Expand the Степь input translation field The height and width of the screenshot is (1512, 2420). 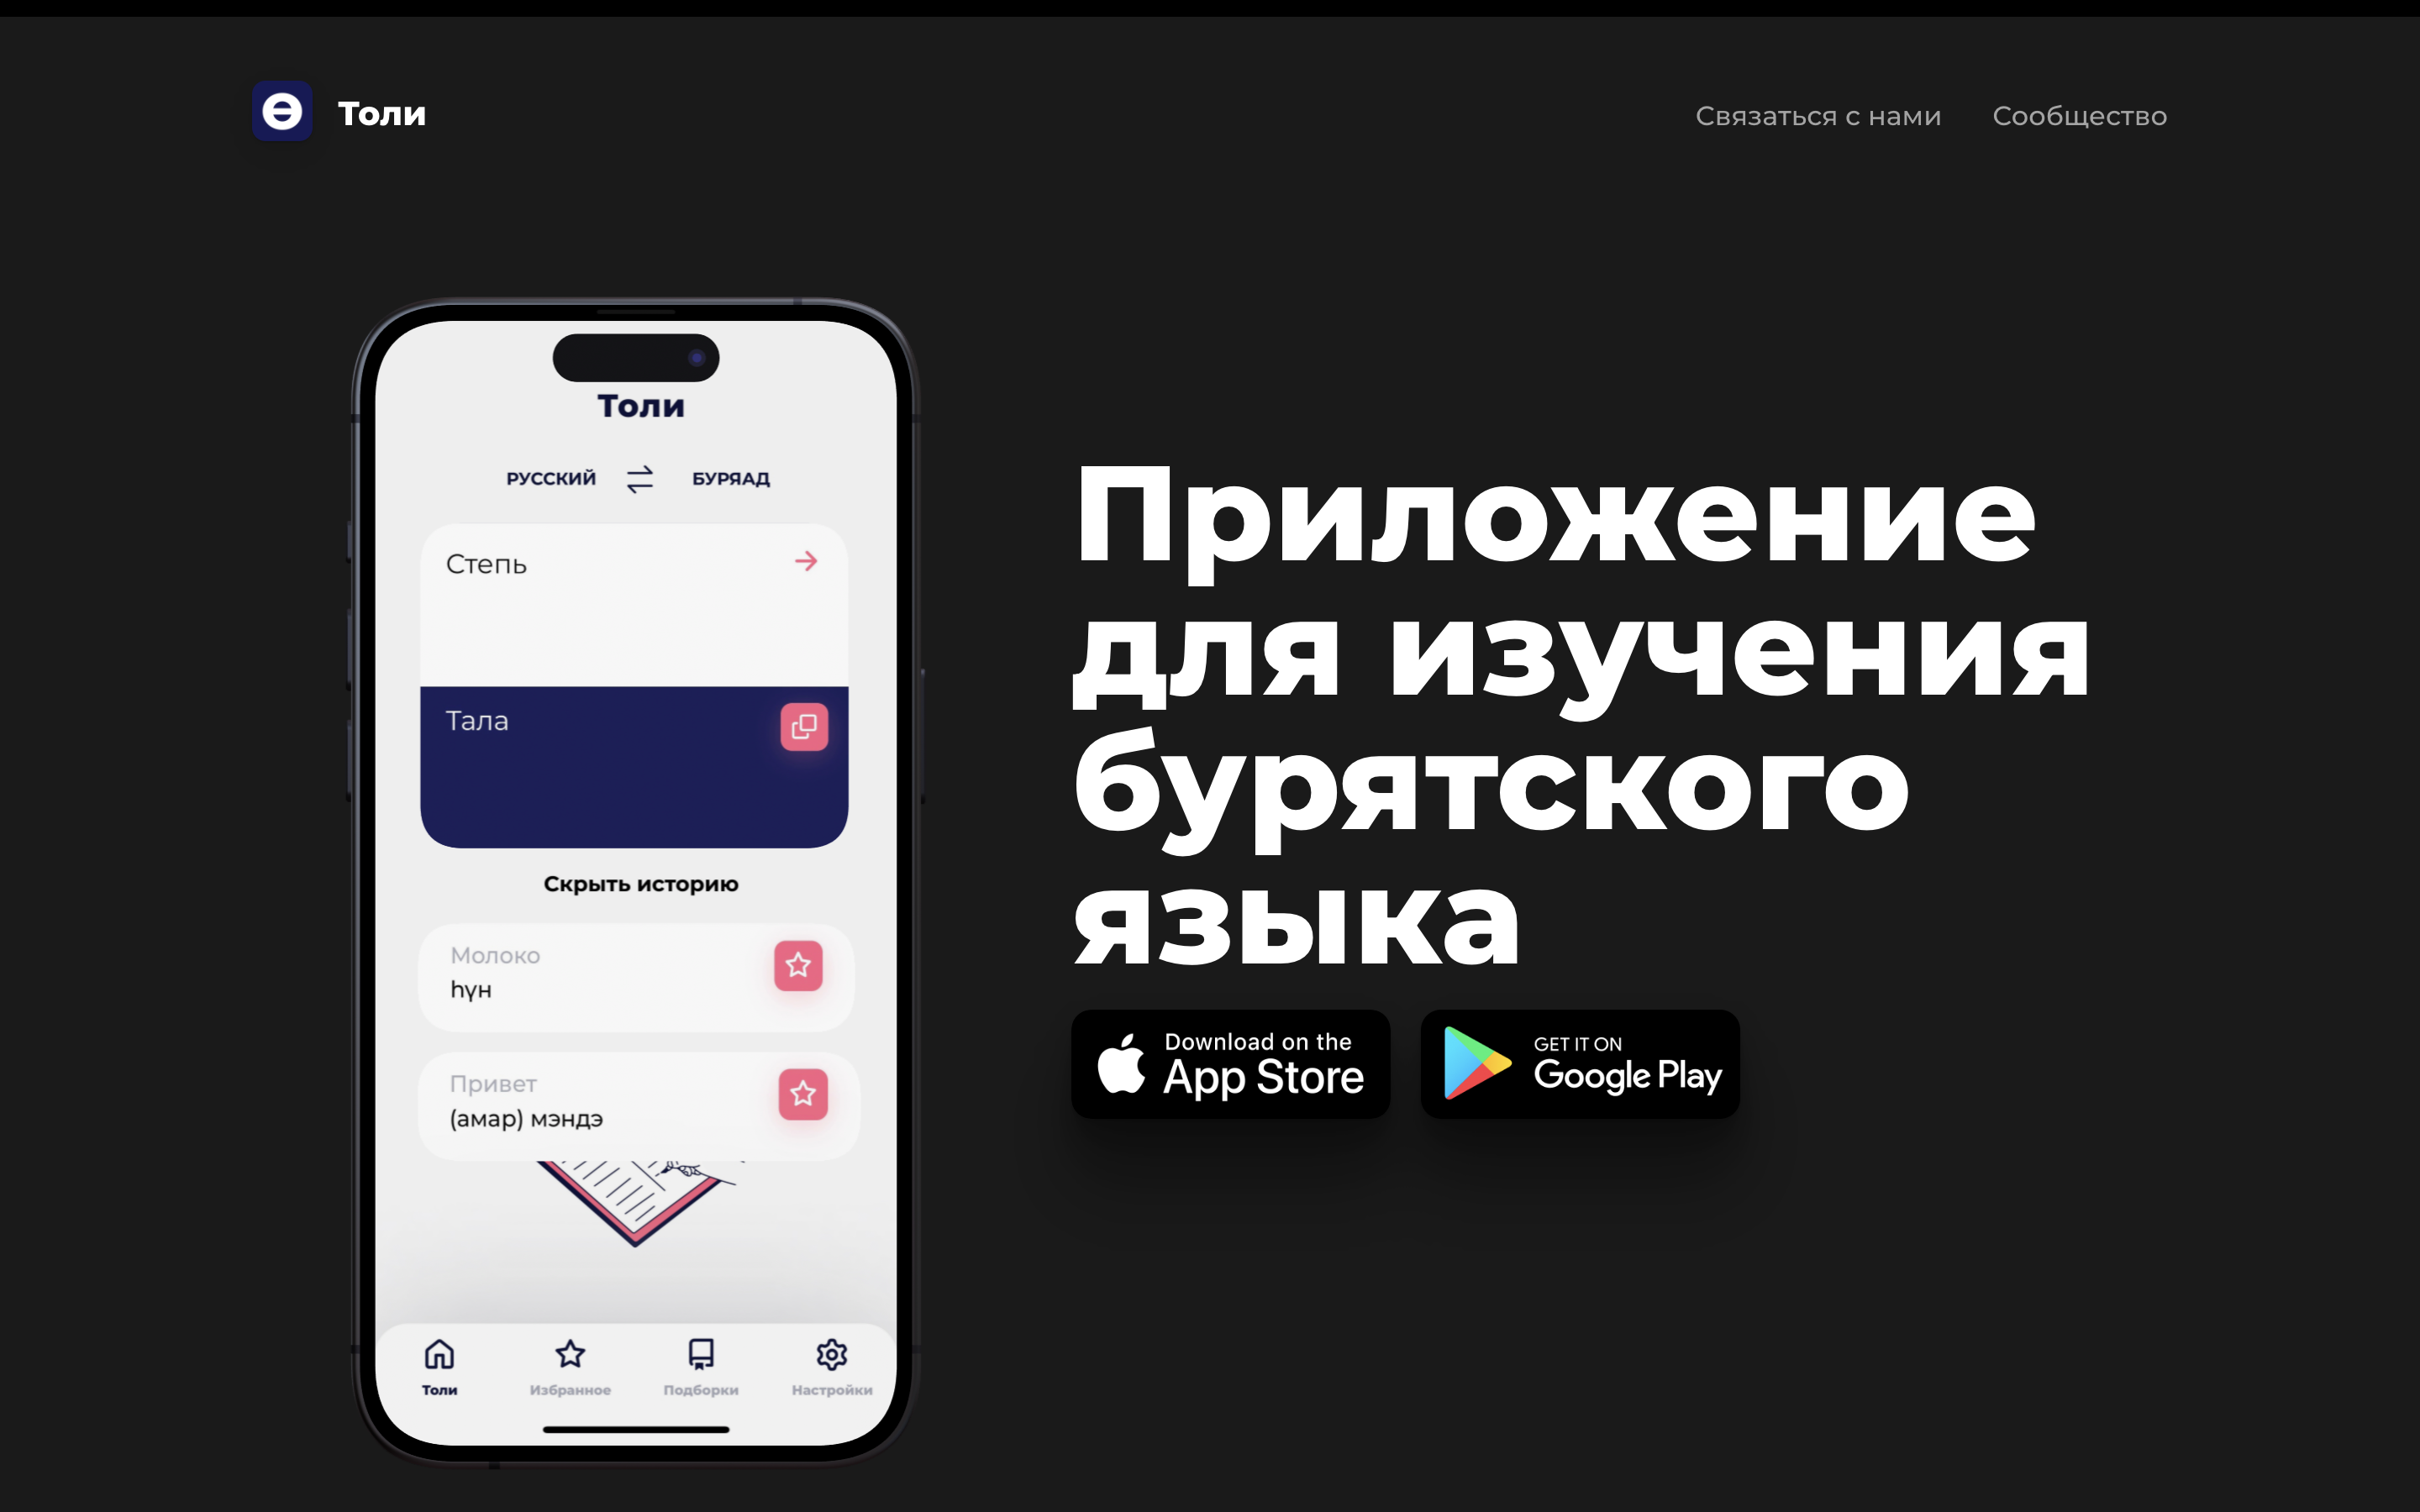click(x=803, y=561)
